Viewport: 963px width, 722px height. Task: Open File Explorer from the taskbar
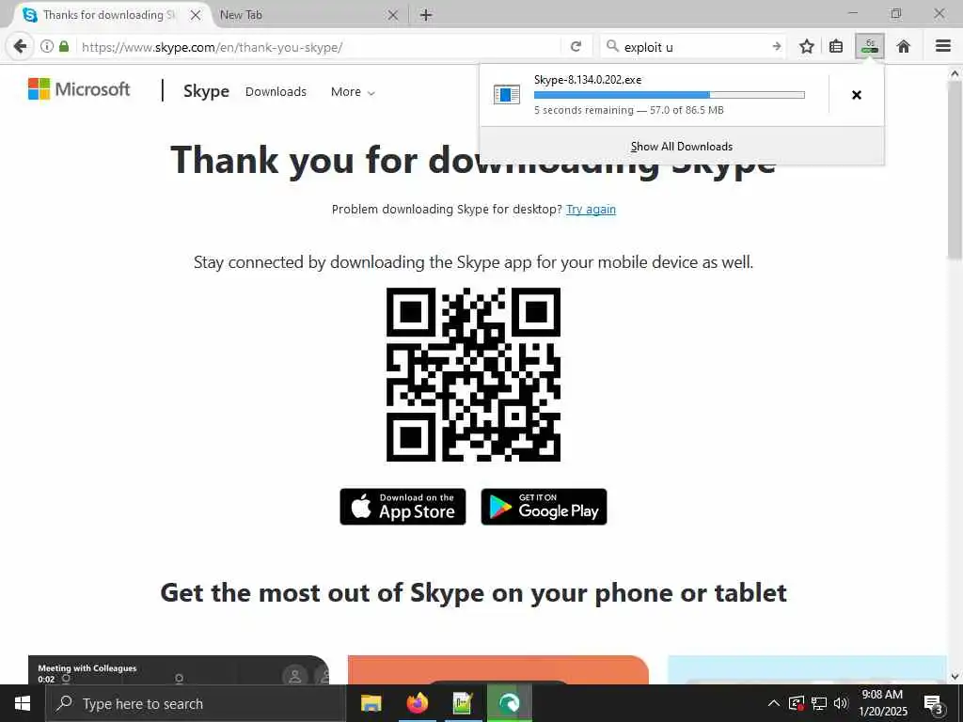point(371,703)
